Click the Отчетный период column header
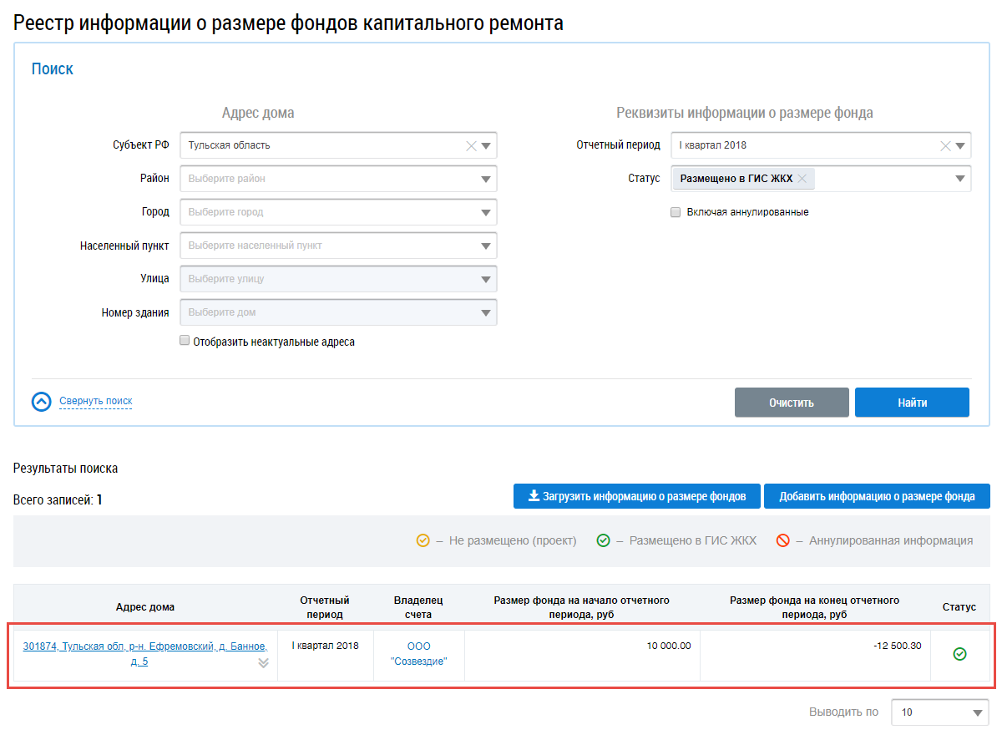Image resolution: width=1002 pixels, height=735 pixels. point(325,607)
